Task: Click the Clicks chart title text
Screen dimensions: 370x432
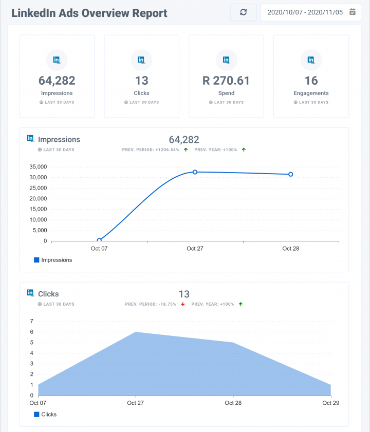Action: click(x=48, y=294)
